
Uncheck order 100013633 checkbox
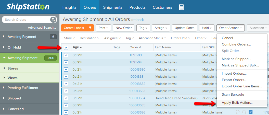(x=66, y=91)
